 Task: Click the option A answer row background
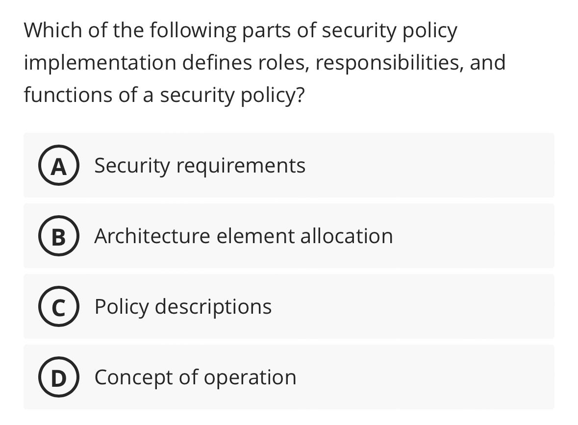[x=417, y=166]
